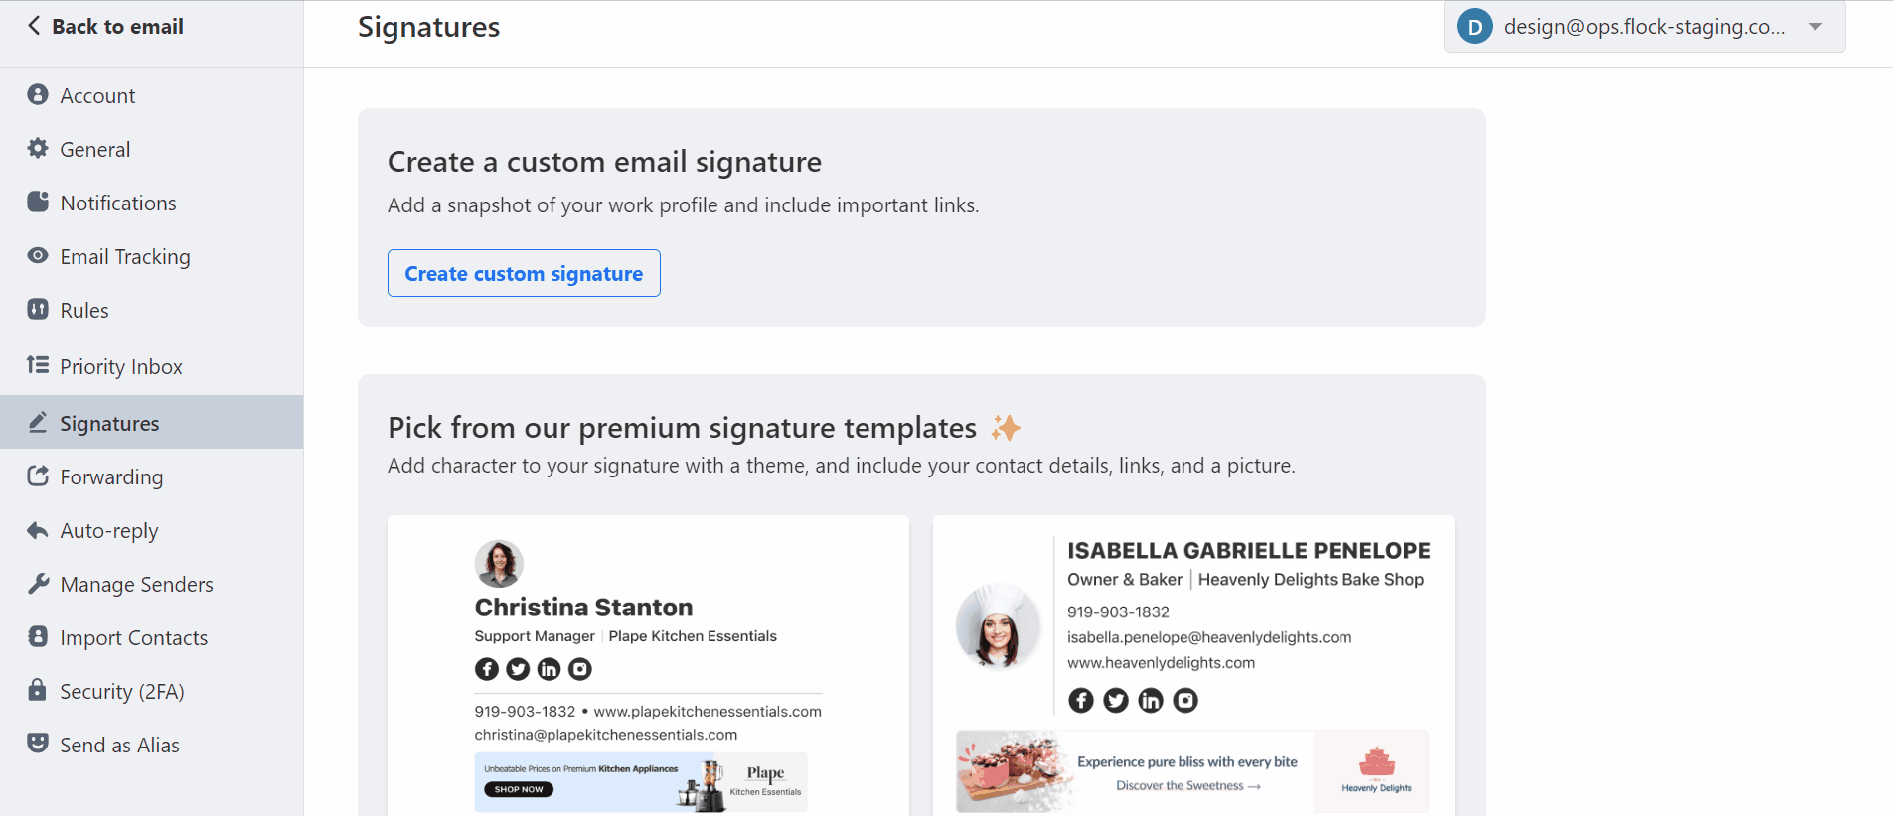
Task: Click the SHOP NOW banner button
Action: pyautogui.click(x=517, y=789)
